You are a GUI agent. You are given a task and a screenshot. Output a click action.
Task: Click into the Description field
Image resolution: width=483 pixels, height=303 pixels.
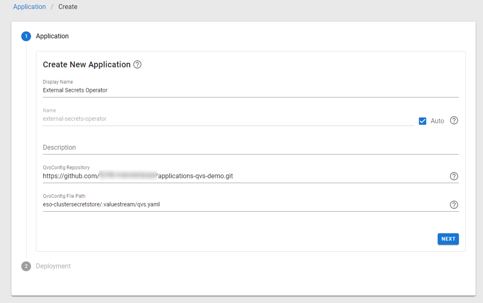coord(250,148)
